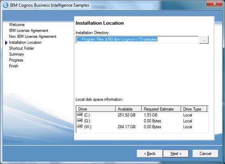The width and height of the screenshot is (225, 164).
Task: Click the Required Estimate column header
Action: click(x=161, y=109)
